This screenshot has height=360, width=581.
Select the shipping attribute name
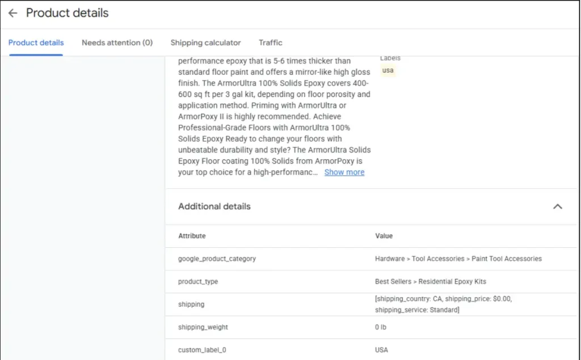click(191, 304)
